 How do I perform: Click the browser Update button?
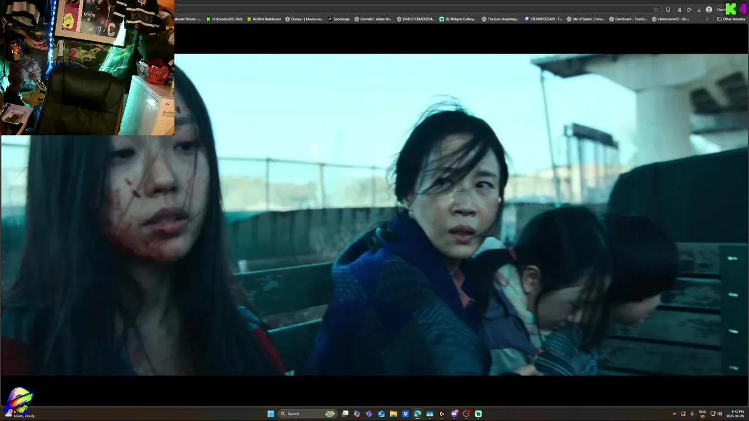(x=721, y=9)
